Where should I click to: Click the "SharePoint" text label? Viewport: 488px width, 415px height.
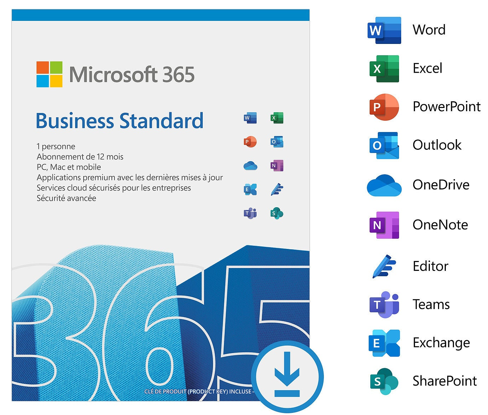pyautogui.click(x=445, y=381)
